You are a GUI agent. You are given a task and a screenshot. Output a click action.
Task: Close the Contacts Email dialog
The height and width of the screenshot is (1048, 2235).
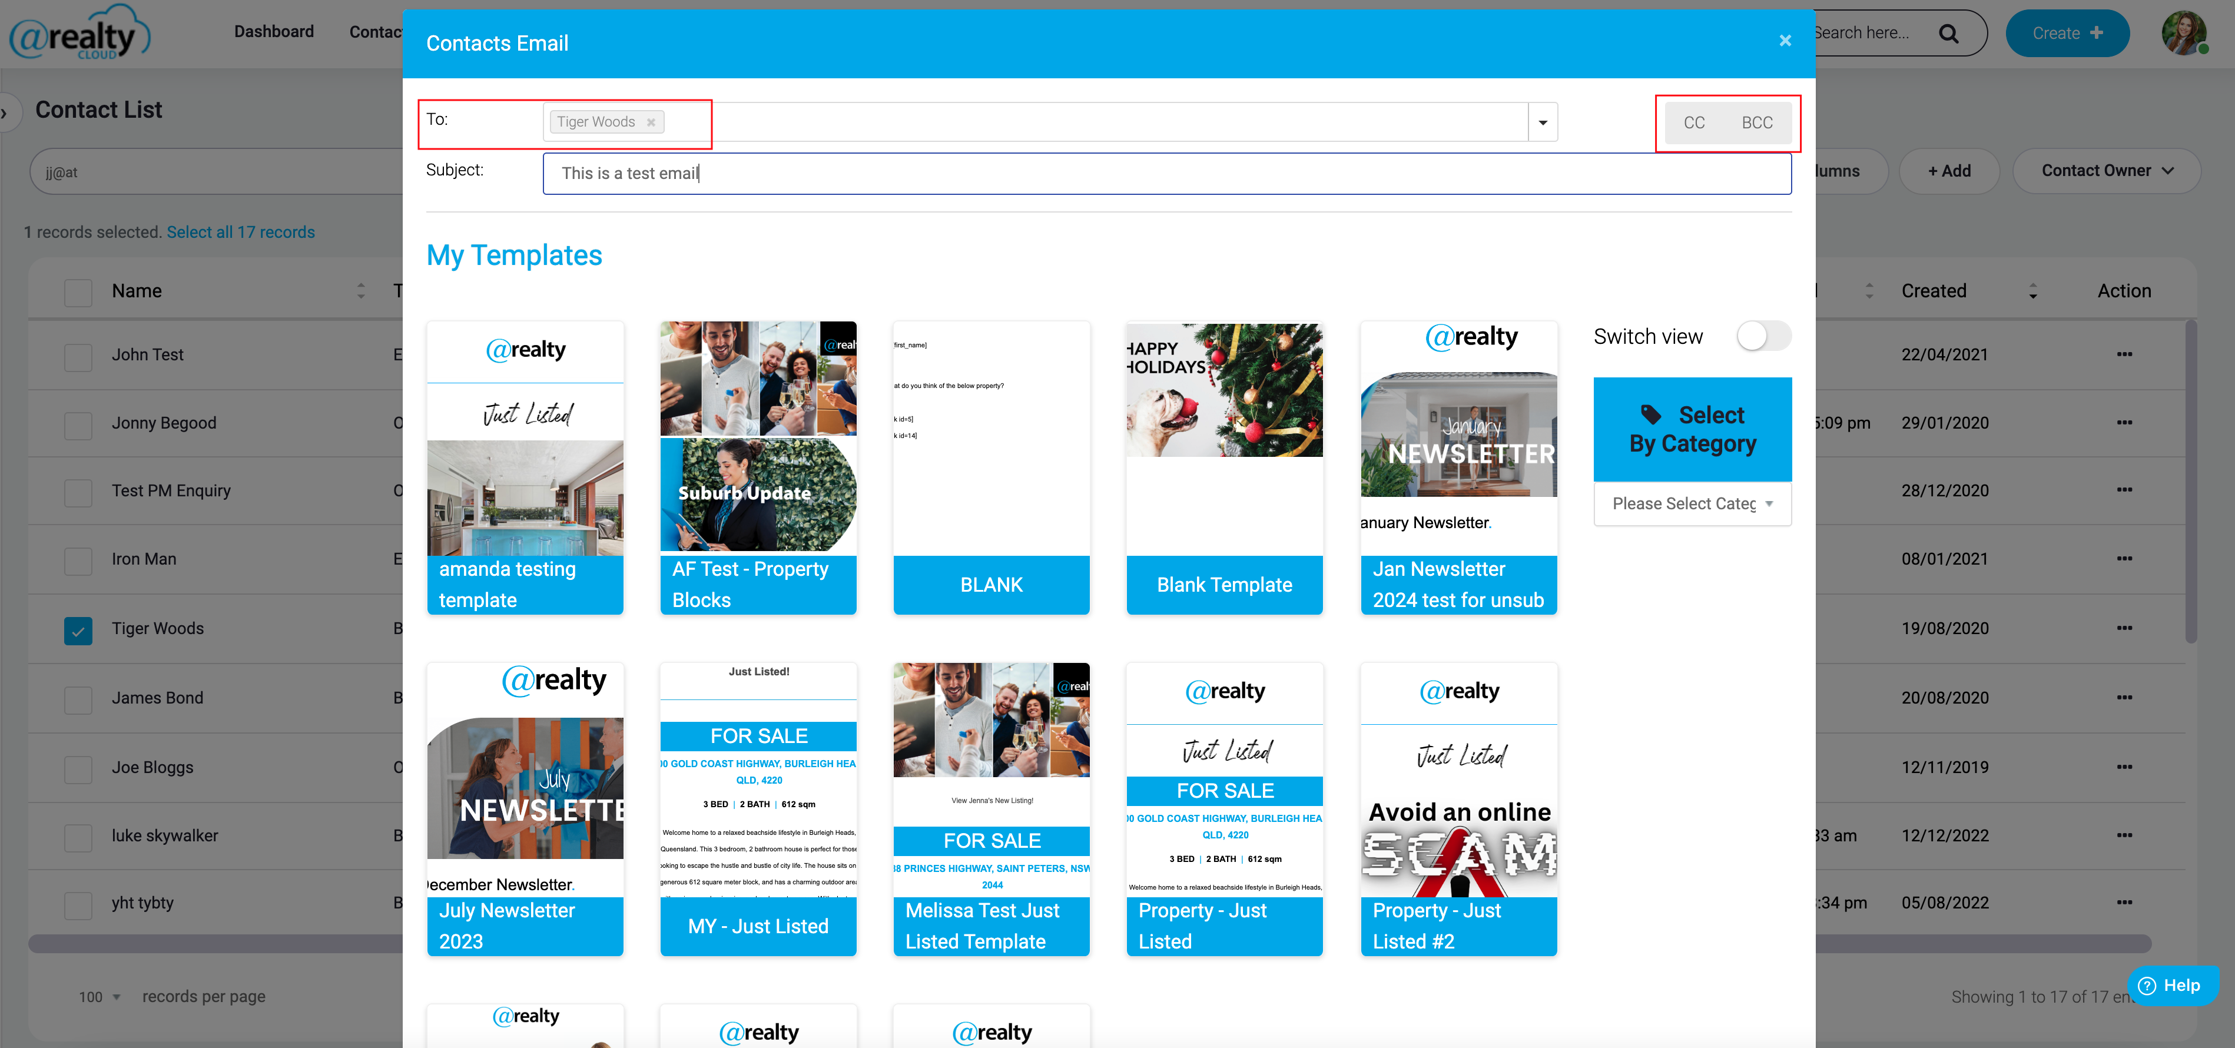tap(1785, 41)
